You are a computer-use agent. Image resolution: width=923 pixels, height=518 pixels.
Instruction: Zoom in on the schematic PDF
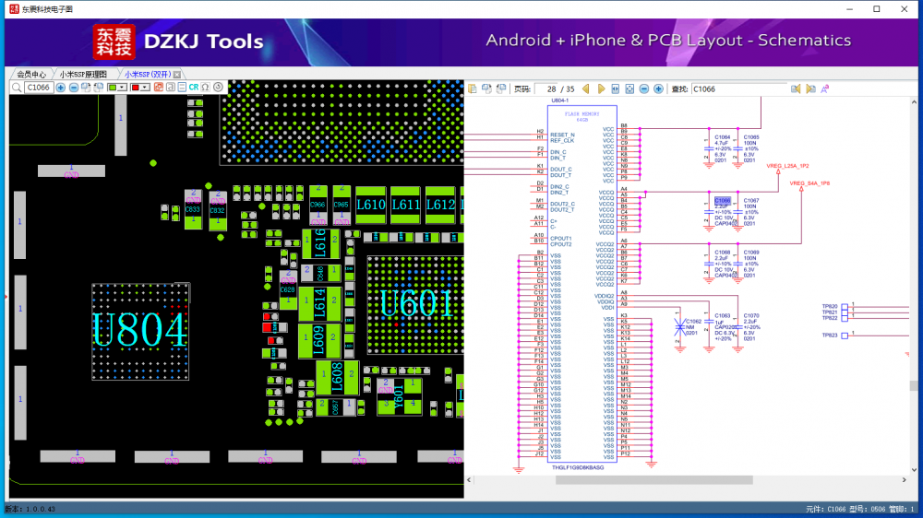(658, 89)
